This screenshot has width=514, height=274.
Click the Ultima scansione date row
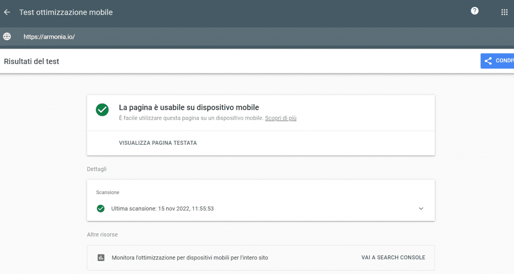coord(163,208)
